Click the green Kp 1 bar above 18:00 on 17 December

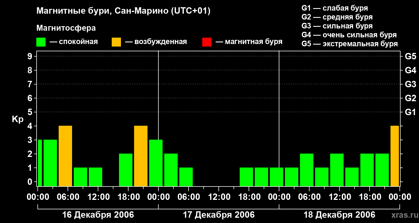[x=246, y=177]
